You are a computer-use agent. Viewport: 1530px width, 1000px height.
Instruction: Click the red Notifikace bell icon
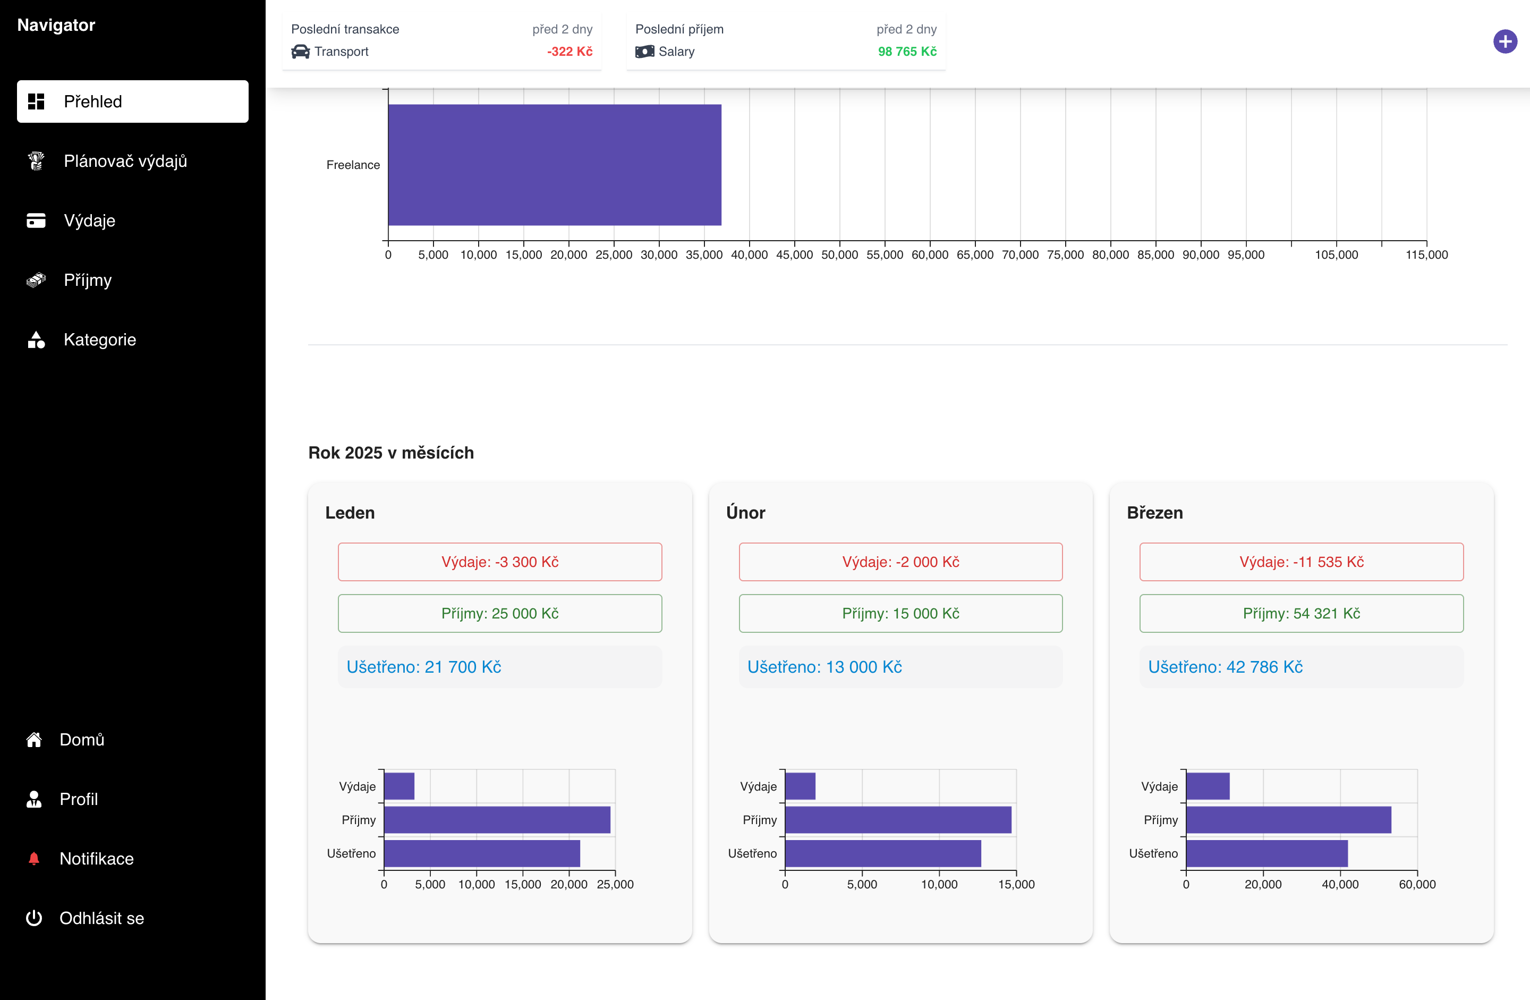[x=34, y=859]
